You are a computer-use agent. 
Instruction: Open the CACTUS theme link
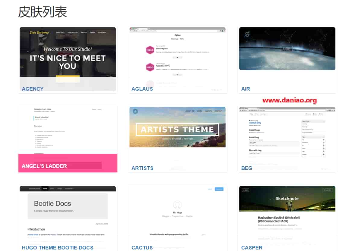coord(142,248)
